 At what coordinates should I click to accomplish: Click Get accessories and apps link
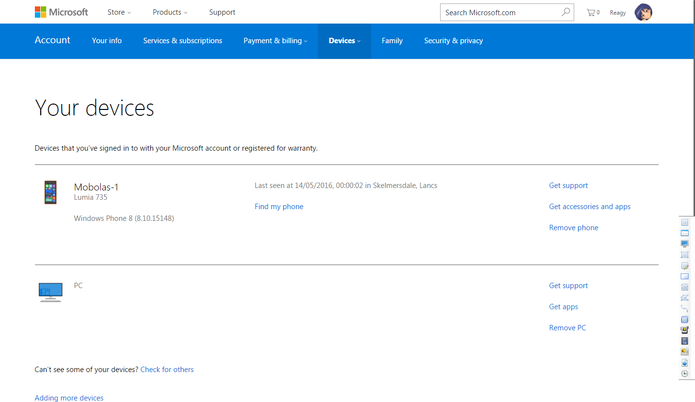point(590,207)
